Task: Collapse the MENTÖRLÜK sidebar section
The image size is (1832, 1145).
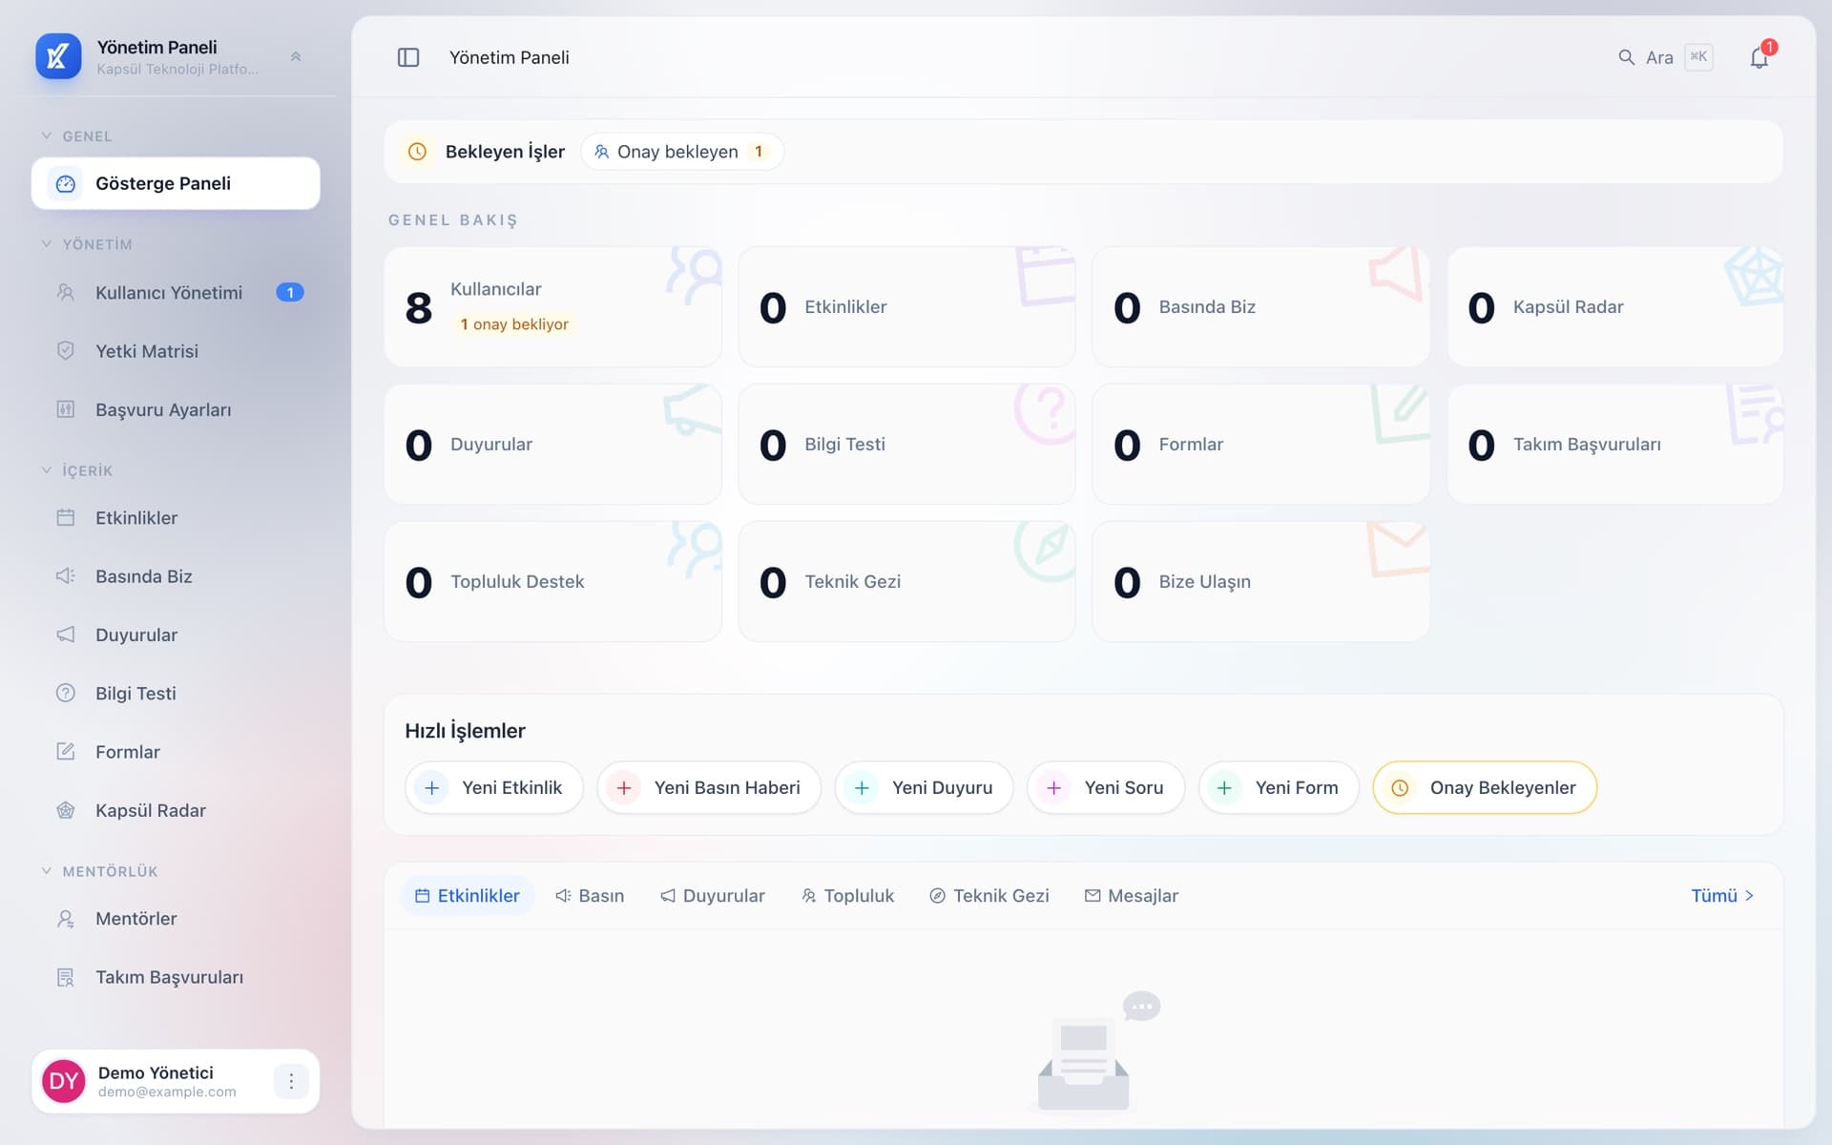Action: point(99,871)
